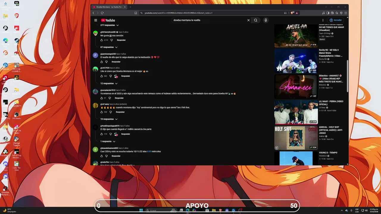
Task: Open the Windows Start menu
Action: (x=141, y=210)
